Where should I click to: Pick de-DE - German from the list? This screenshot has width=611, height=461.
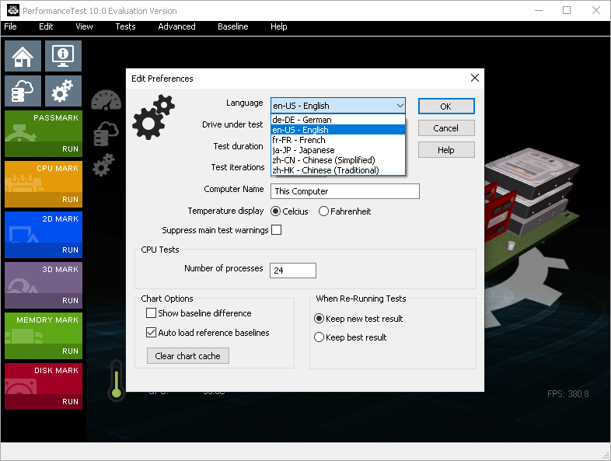(338, 120)
